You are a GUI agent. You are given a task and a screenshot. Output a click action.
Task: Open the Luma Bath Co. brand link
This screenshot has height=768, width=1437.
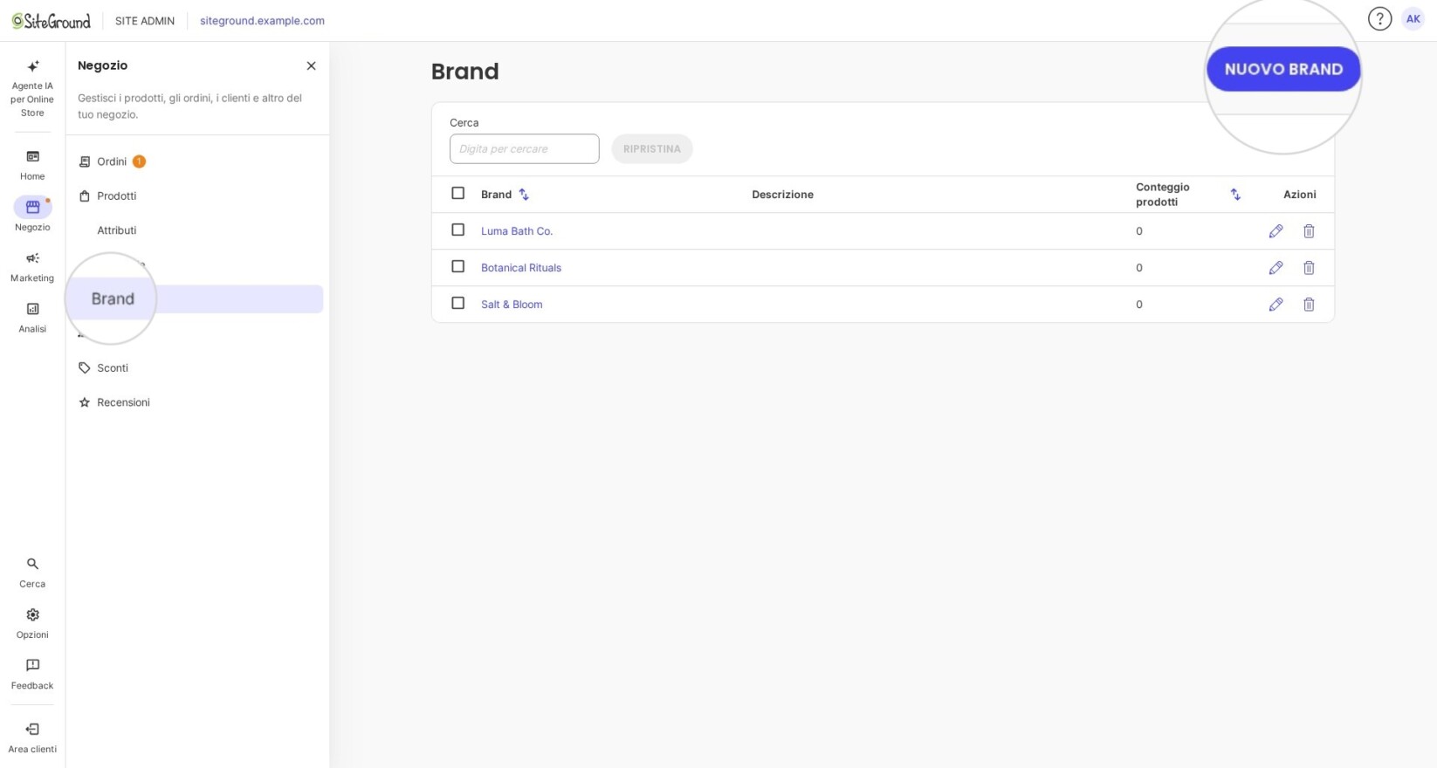point(517,231)
